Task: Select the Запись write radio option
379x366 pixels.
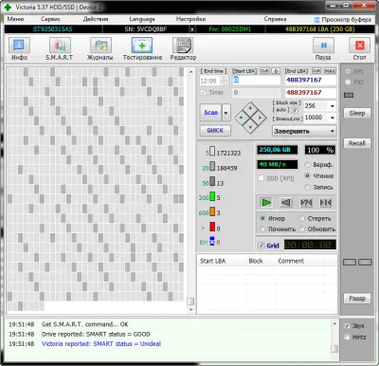Action: (x=307, y=187)
